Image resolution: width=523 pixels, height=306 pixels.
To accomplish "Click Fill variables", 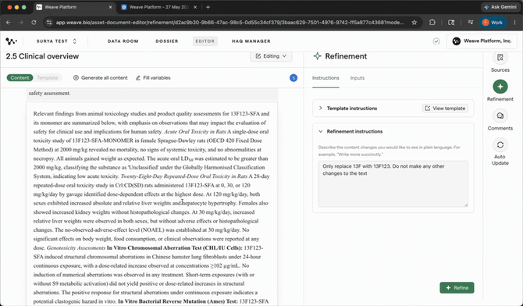I will pos(153,78).
